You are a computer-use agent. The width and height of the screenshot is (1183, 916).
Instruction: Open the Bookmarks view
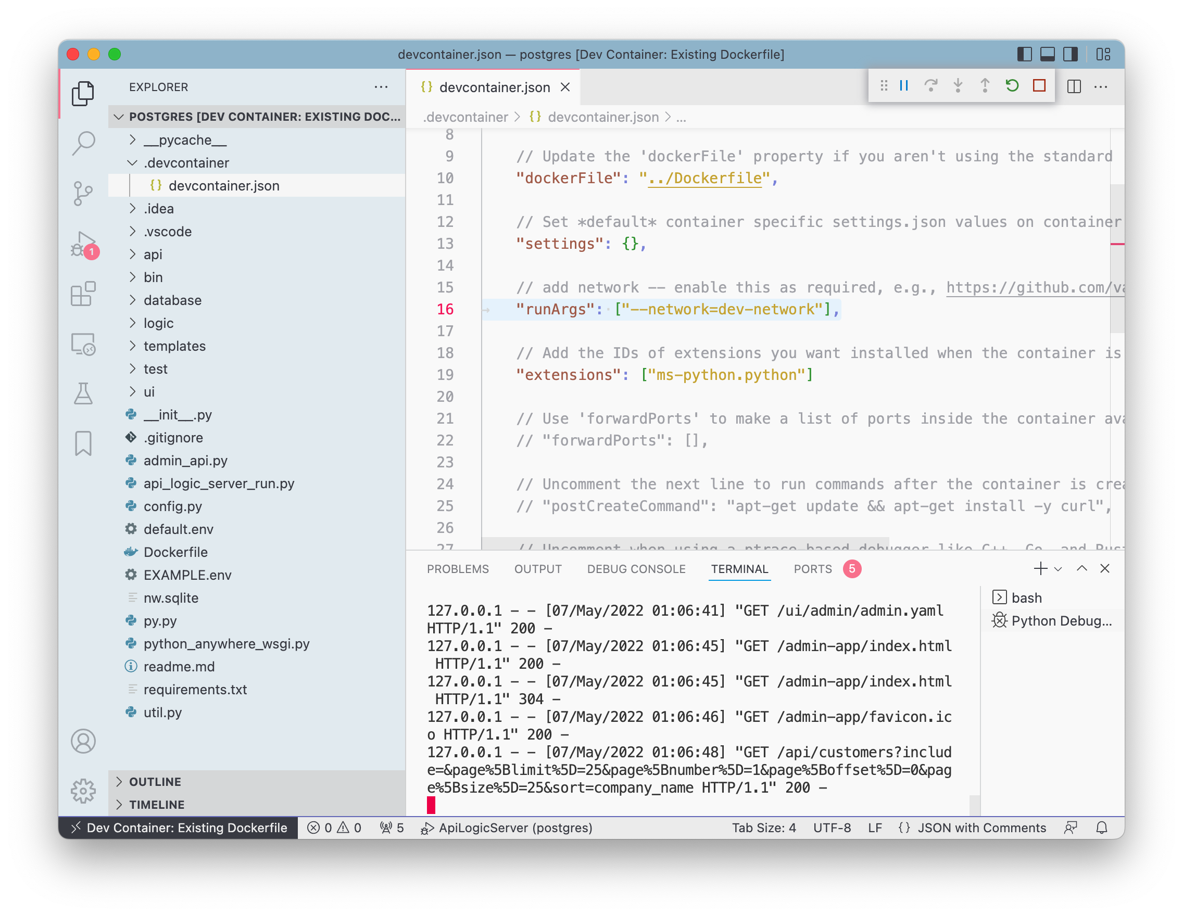coord(83,443)
